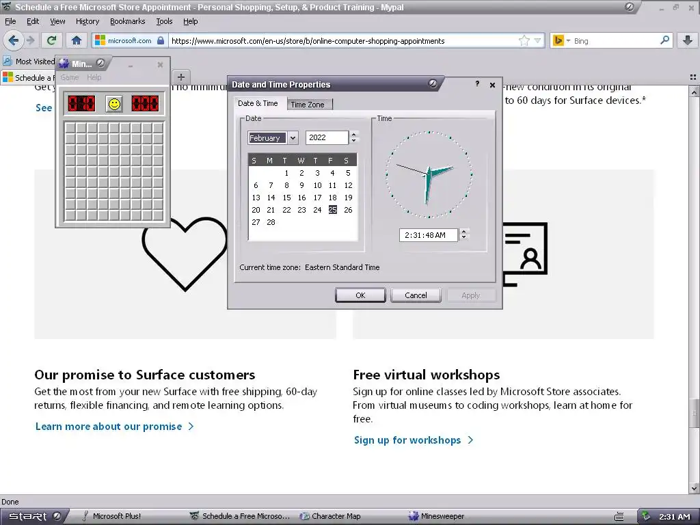Go to the browser home page icon
The height and width of the screenshot is (525, 700).
(x=77, y=40)
